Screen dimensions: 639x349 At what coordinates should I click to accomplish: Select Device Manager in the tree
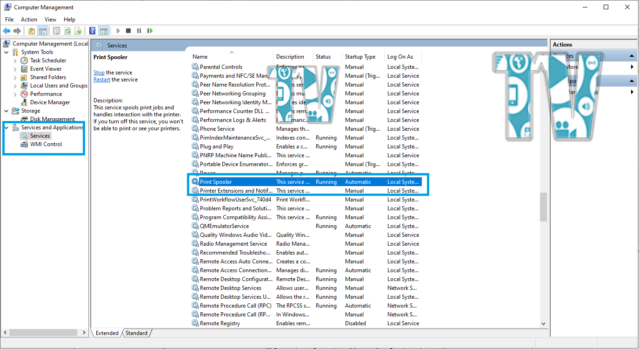tap(50, 102)
